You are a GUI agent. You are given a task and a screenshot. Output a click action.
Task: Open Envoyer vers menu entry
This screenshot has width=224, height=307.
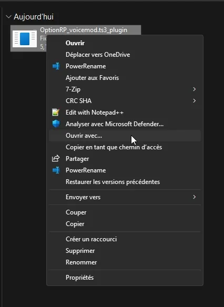(x=125, y=197)
